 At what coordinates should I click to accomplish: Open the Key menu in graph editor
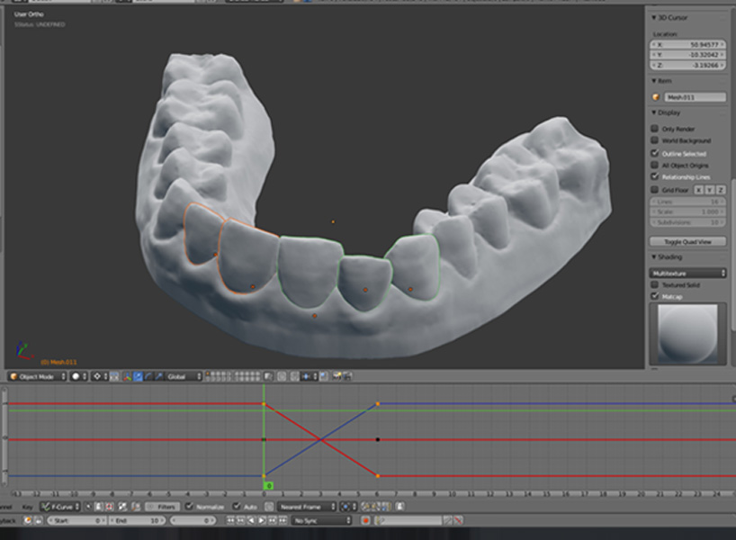click(28, 507)
